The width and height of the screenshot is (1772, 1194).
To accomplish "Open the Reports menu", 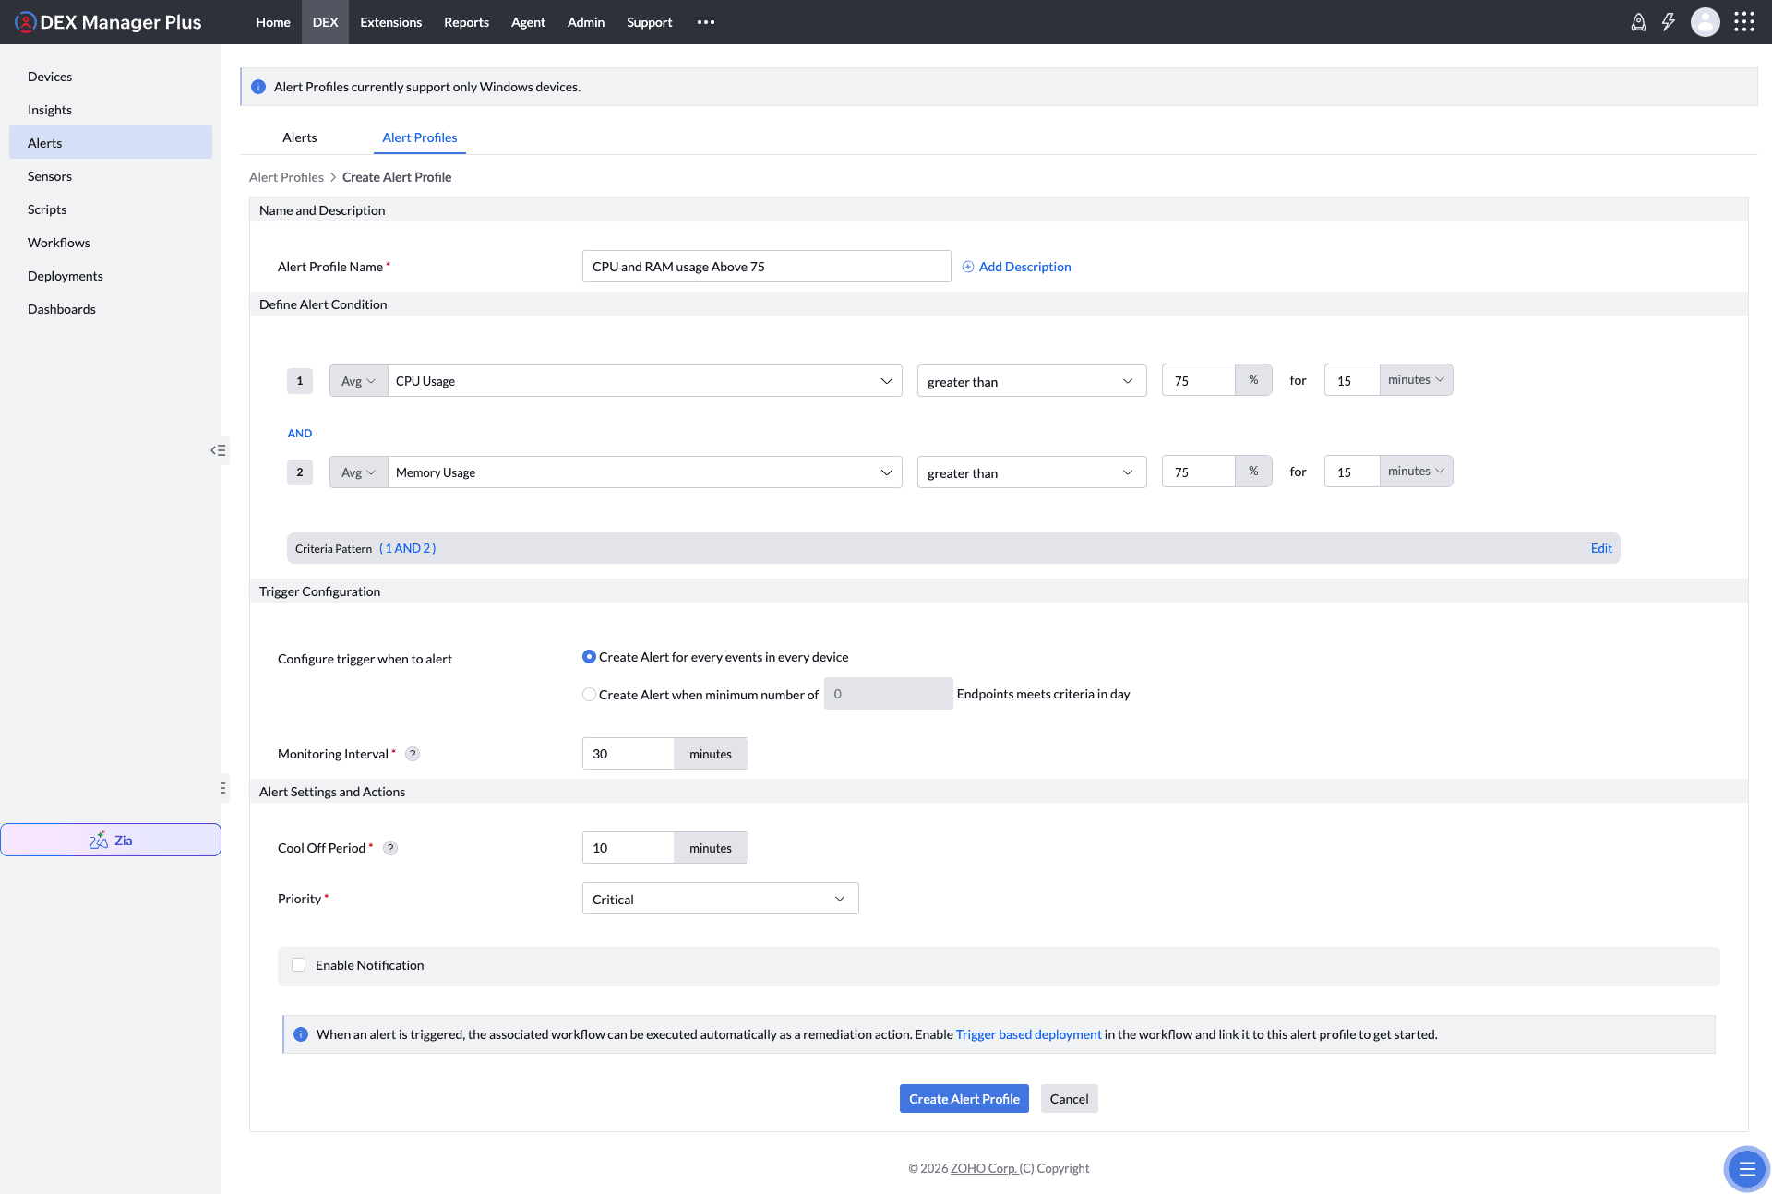I will (x=466, y=22).
